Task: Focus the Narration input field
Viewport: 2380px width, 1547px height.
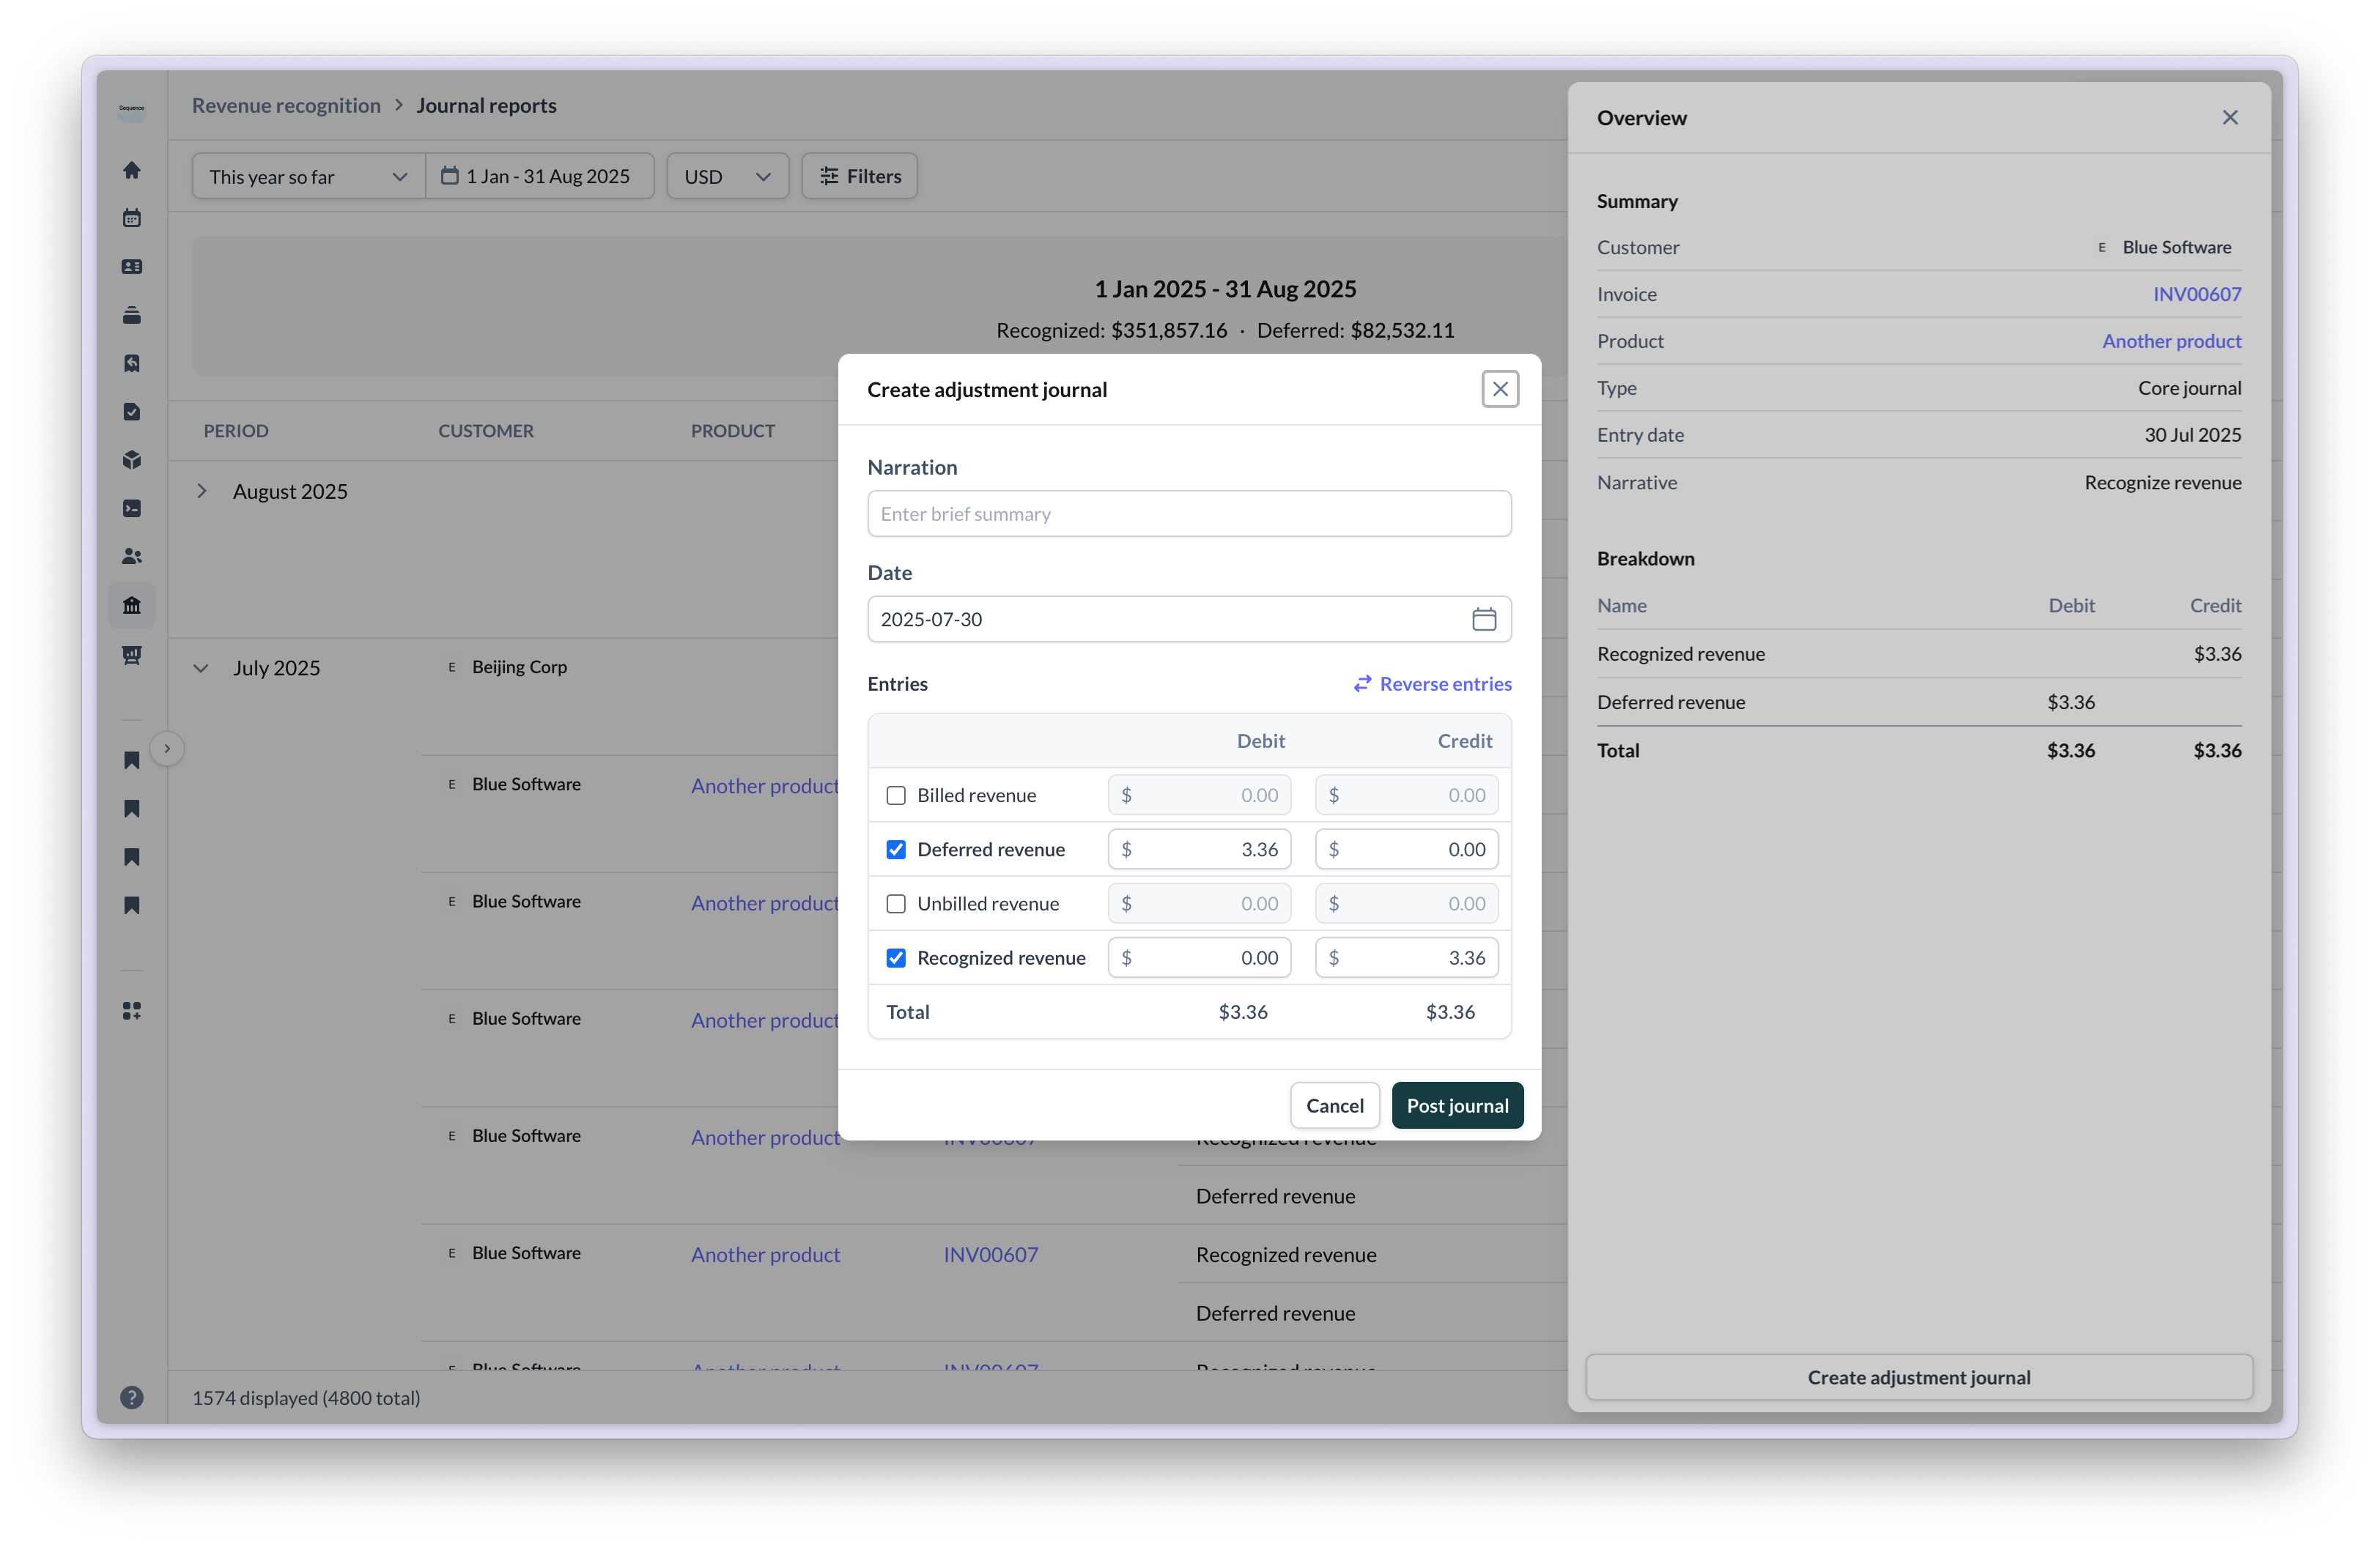Action: 1189,513
